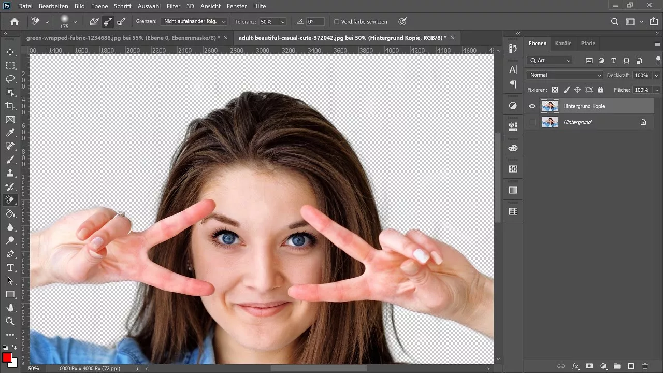663x373 pixels.
Task: Open the Normal blend mode dropdown
Action: (564, 75)
